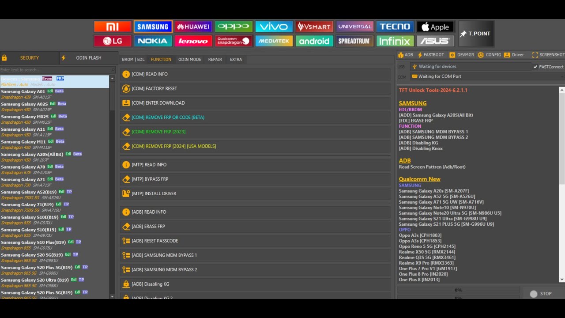Open the ODIN MODE tab
This screenshot has height=318, width=565.
tap(190, 60)
